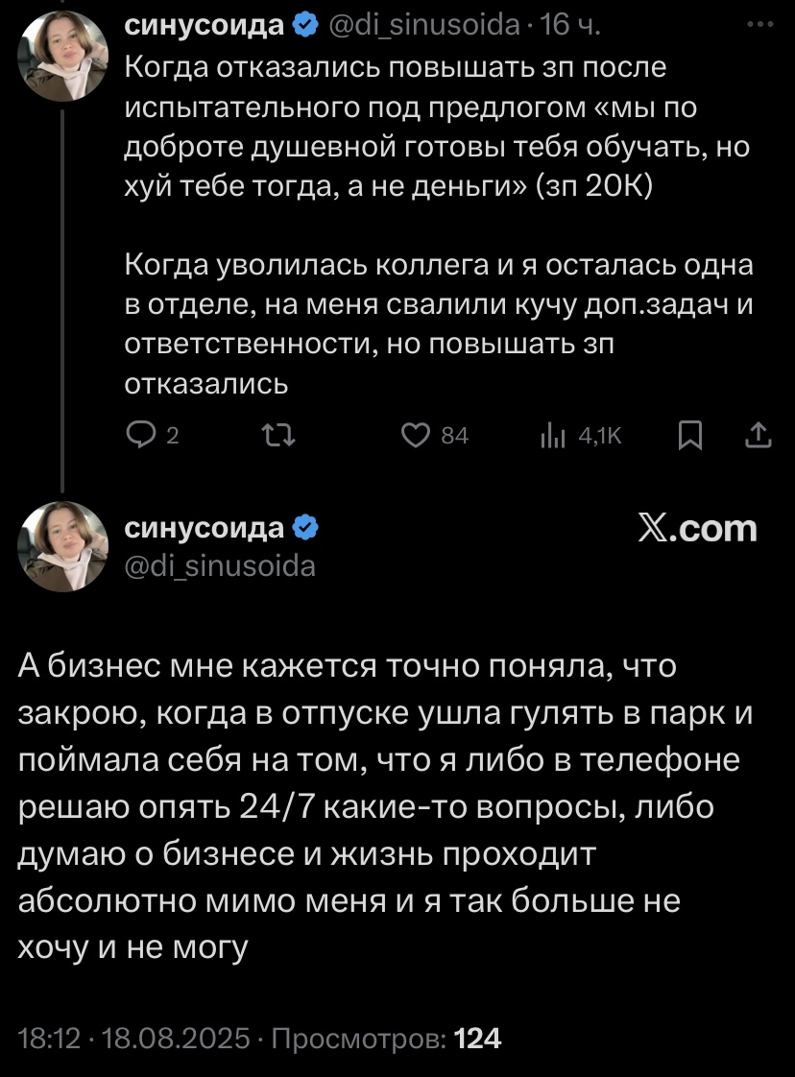Click the Просмотров: 124 view count
Screen dimensions: 795x1077
pos(388,1039)
